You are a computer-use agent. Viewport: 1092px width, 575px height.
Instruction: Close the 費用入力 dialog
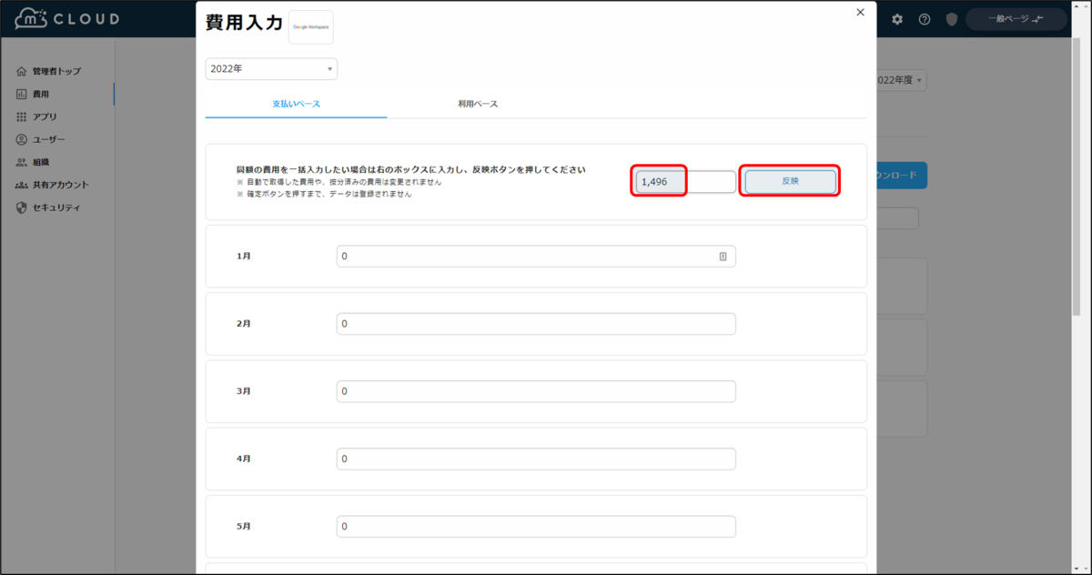click(x=860, y=13)
